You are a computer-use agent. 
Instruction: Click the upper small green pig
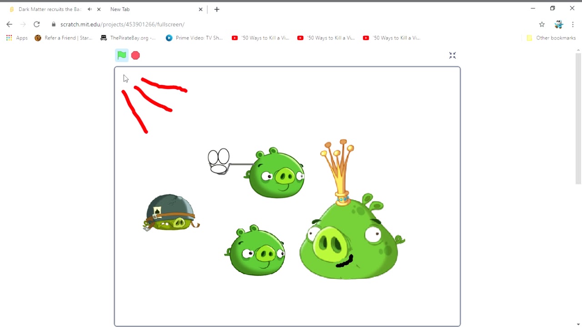point(276,173)
